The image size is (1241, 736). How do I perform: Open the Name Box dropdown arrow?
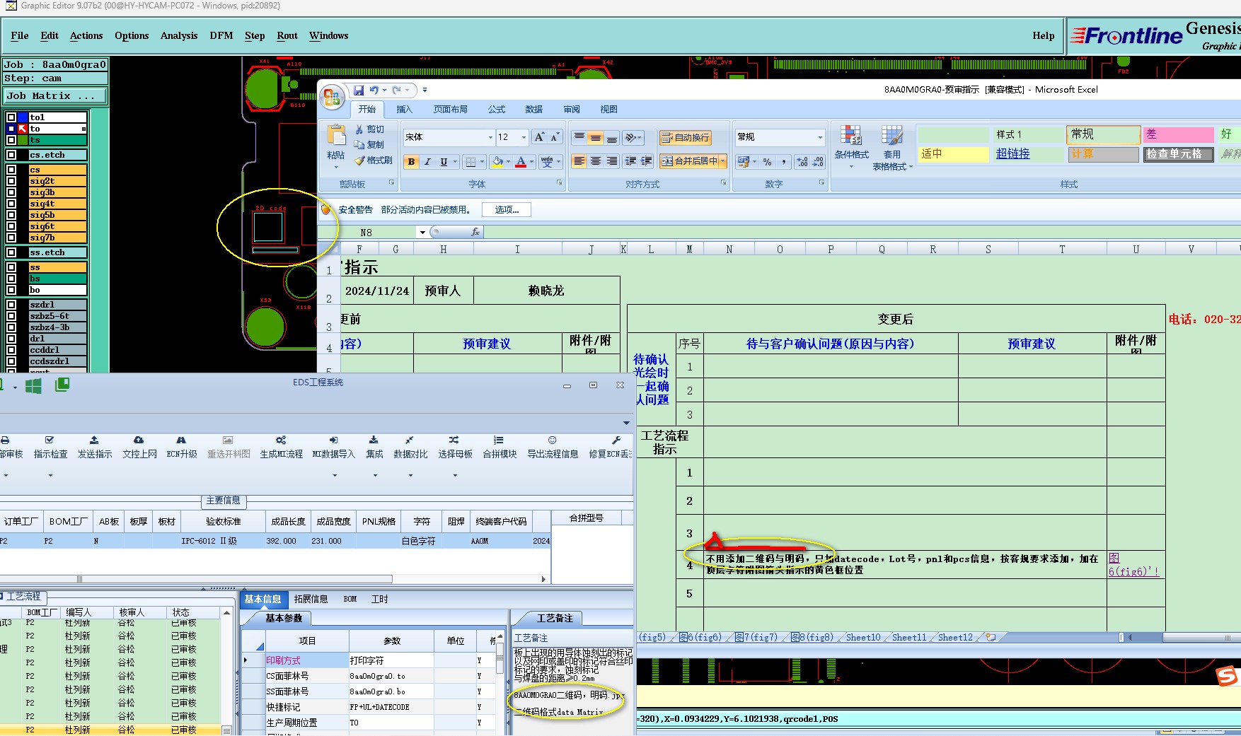coord(422,233)
